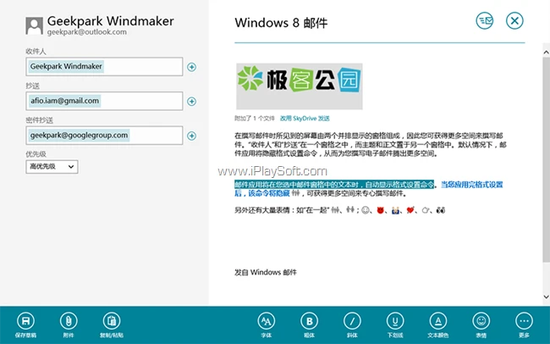
Task: Click the vertical scrollbar thumb
Action: pyautogui.click(x=546, y=159)
